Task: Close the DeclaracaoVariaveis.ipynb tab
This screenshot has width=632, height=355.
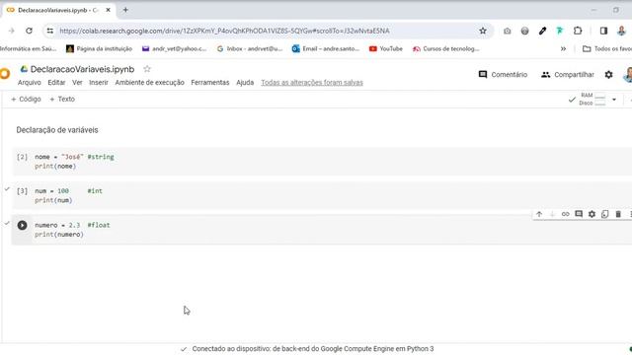Action: [108, 10]
